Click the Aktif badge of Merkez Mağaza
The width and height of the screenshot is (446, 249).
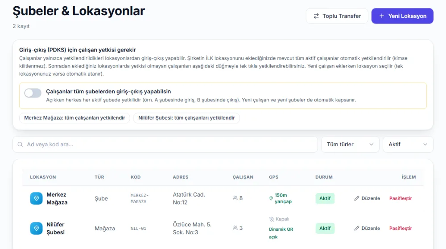click(325, 198)
